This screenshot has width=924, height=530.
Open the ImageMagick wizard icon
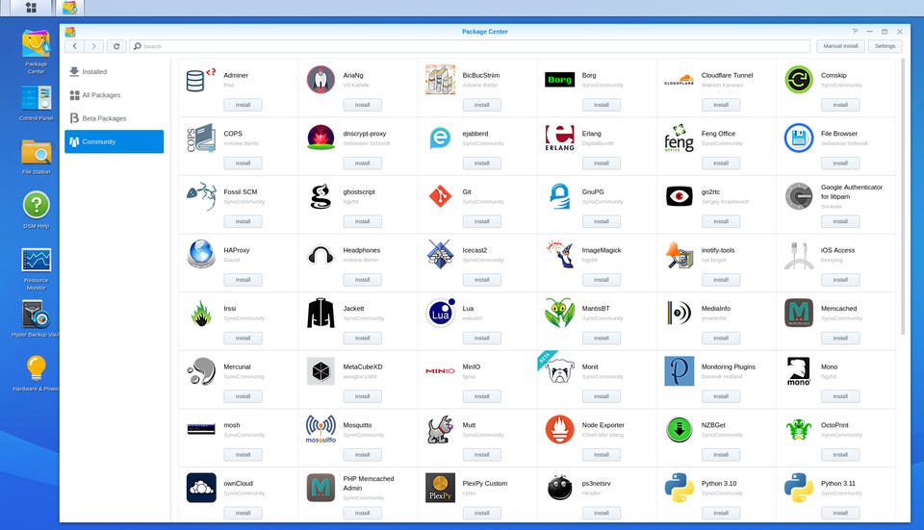(559, 254)
